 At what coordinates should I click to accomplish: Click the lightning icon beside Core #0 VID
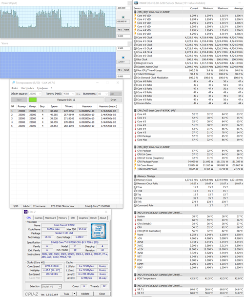[135, 16]
